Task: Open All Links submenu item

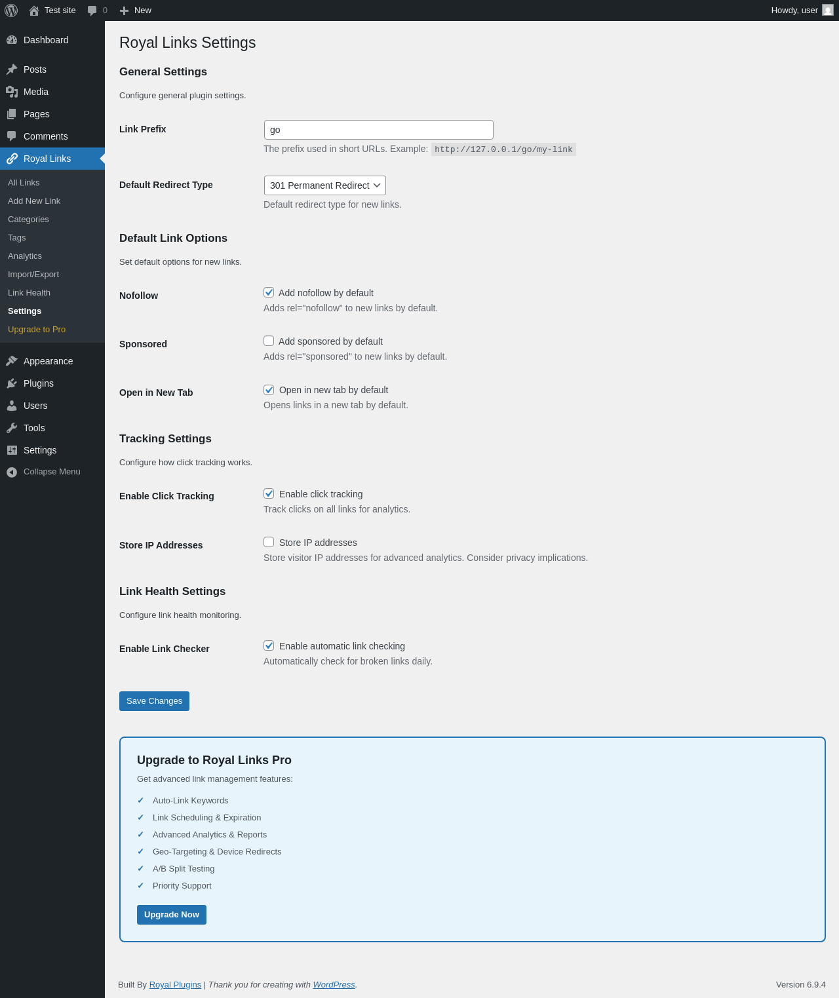Action: [24, 183]
